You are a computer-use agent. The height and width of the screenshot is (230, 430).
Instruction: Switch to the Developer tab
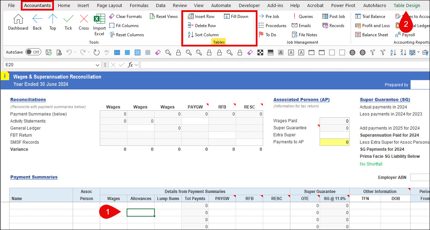point(249,5)
